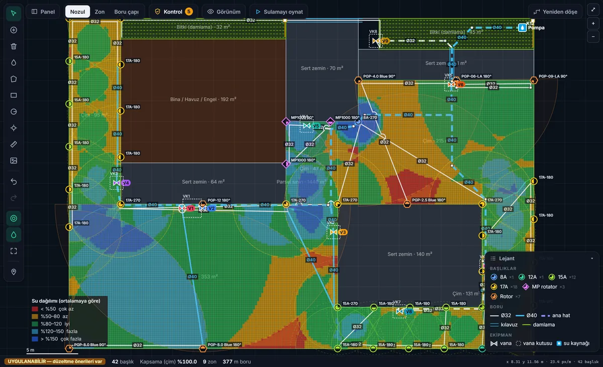Select the crosshair target tool
603x367 pixels.
[14, 128]
